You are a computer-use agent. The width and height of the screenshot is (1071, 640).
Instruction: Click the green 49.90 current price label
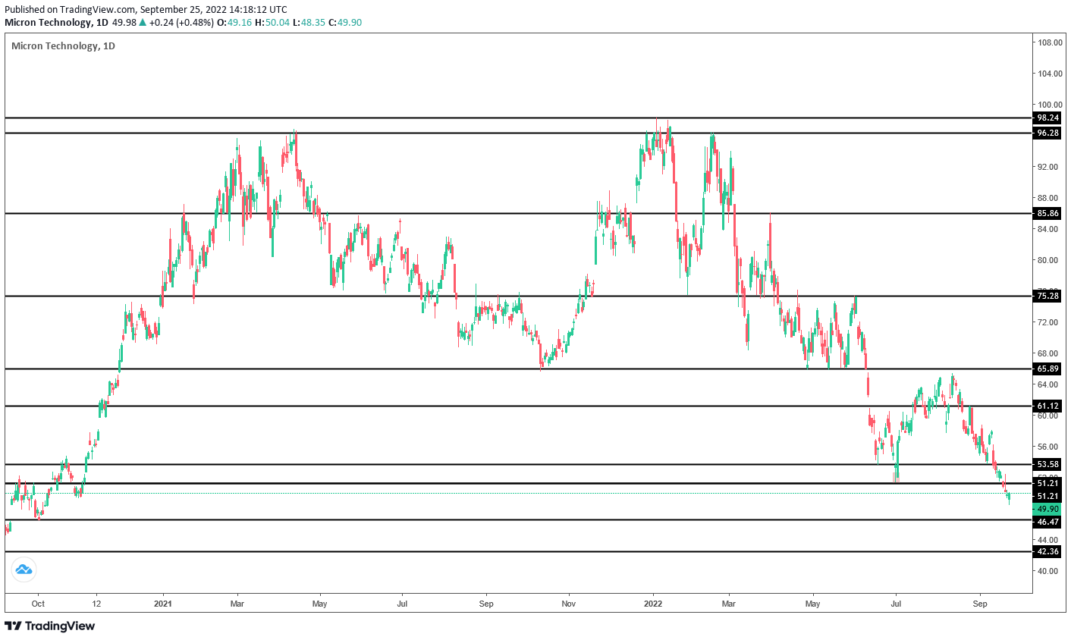click(1047, 509)
